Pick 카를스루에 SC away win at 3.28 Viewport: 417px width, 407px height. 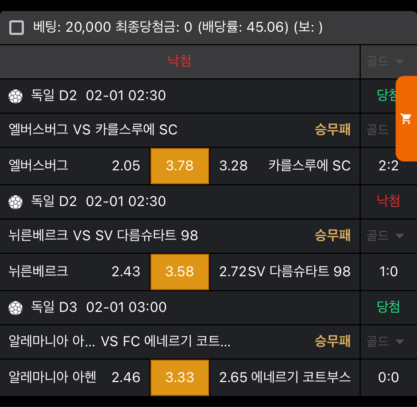click(285, 166)
